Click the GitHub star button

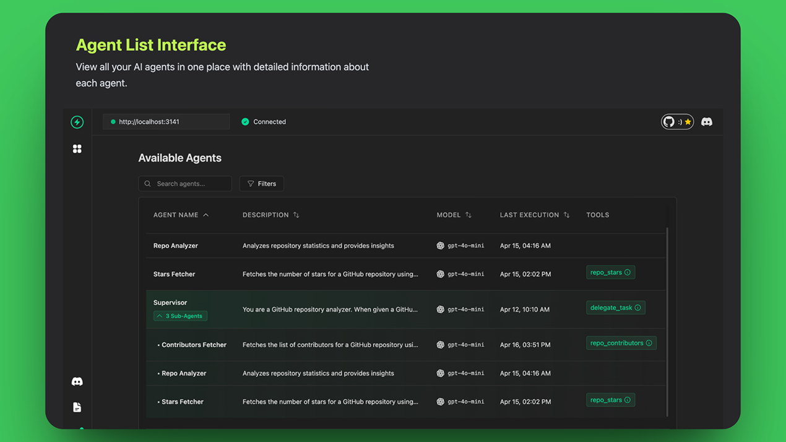[x=677, y=122]
